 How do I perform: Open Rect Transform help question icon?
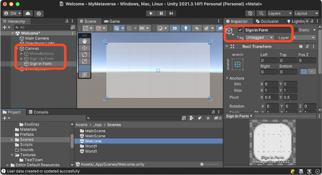point(301,47)
